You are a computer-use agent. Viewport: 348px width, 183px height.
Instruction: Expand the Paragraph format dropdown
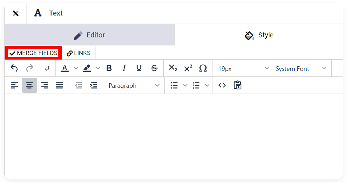(x=134, y=86)
